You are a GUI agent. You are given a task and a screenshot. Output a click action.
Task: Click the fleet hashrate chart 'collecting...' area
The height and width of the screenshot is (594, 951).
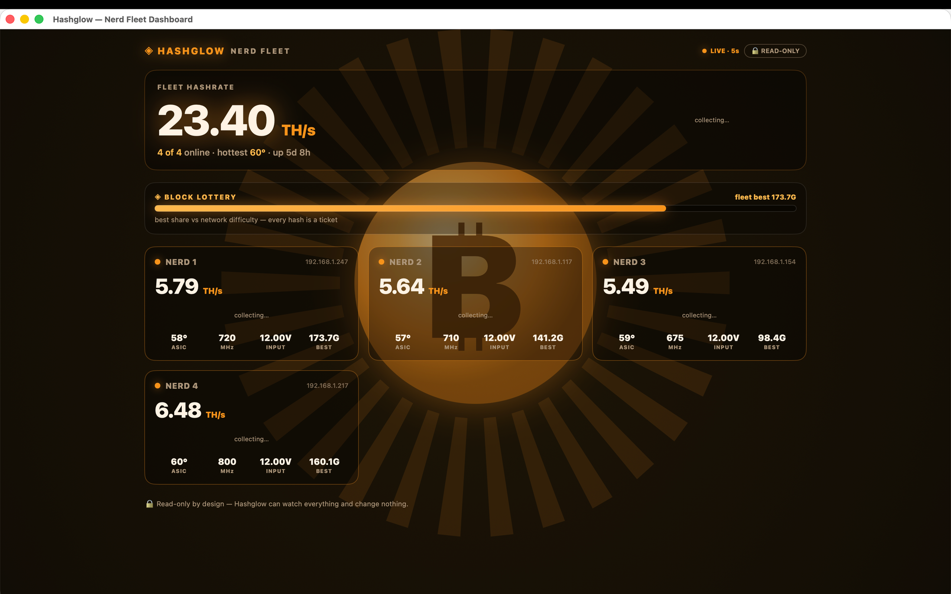tap(712, 120)
